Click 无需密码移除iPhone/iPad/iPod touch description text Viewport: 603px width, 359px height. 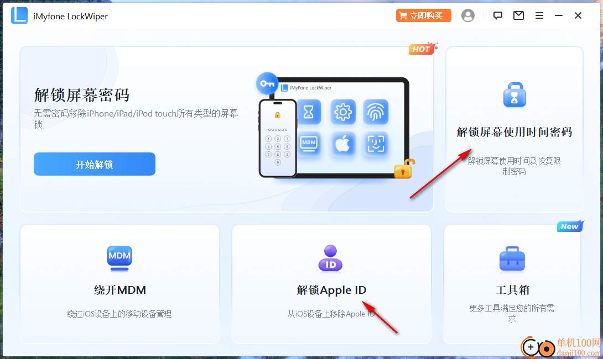[136, 119]
